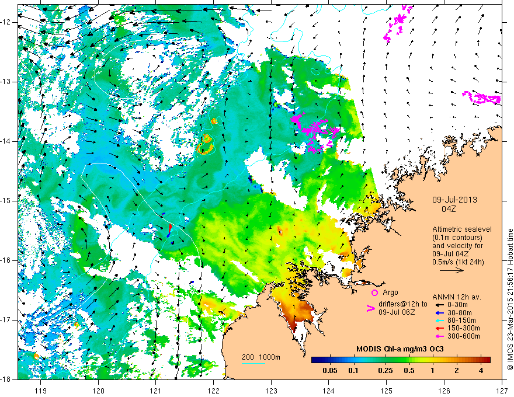Click the magenta drifter track at top near 125.2E

(397, 23)
